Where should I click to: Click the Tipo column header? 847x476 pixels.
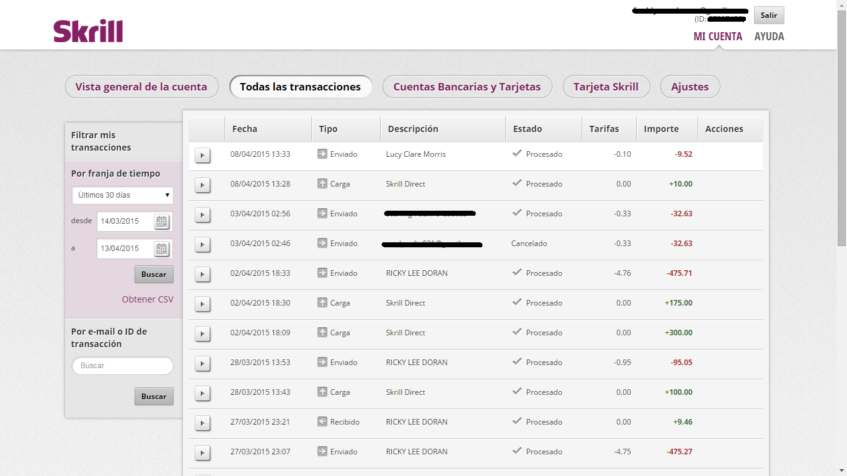pos(346,129)
